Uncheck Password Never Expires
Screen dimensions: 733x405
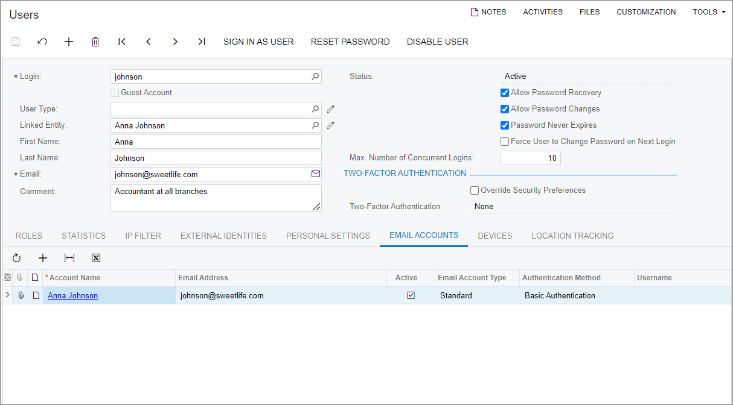[x=505, y=125]
